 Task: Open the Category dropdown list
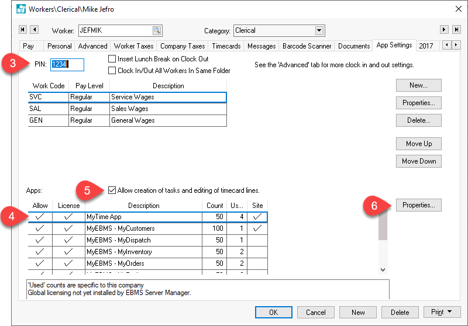(319, 30)
